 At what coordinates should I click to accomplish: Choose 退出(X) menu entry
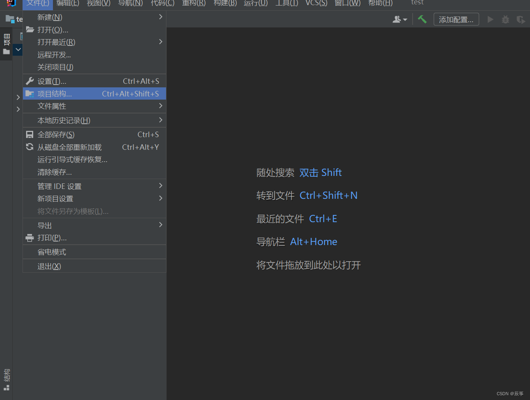pos(94,266)
